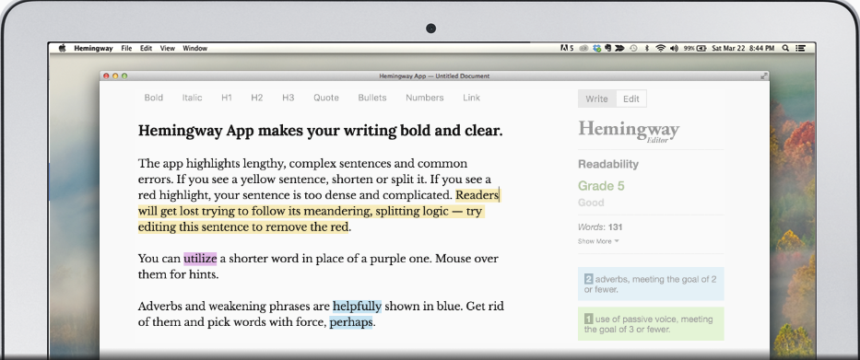Open the Hemingway application menu
The height and width of the screenshot is (360, 860).
93,48
